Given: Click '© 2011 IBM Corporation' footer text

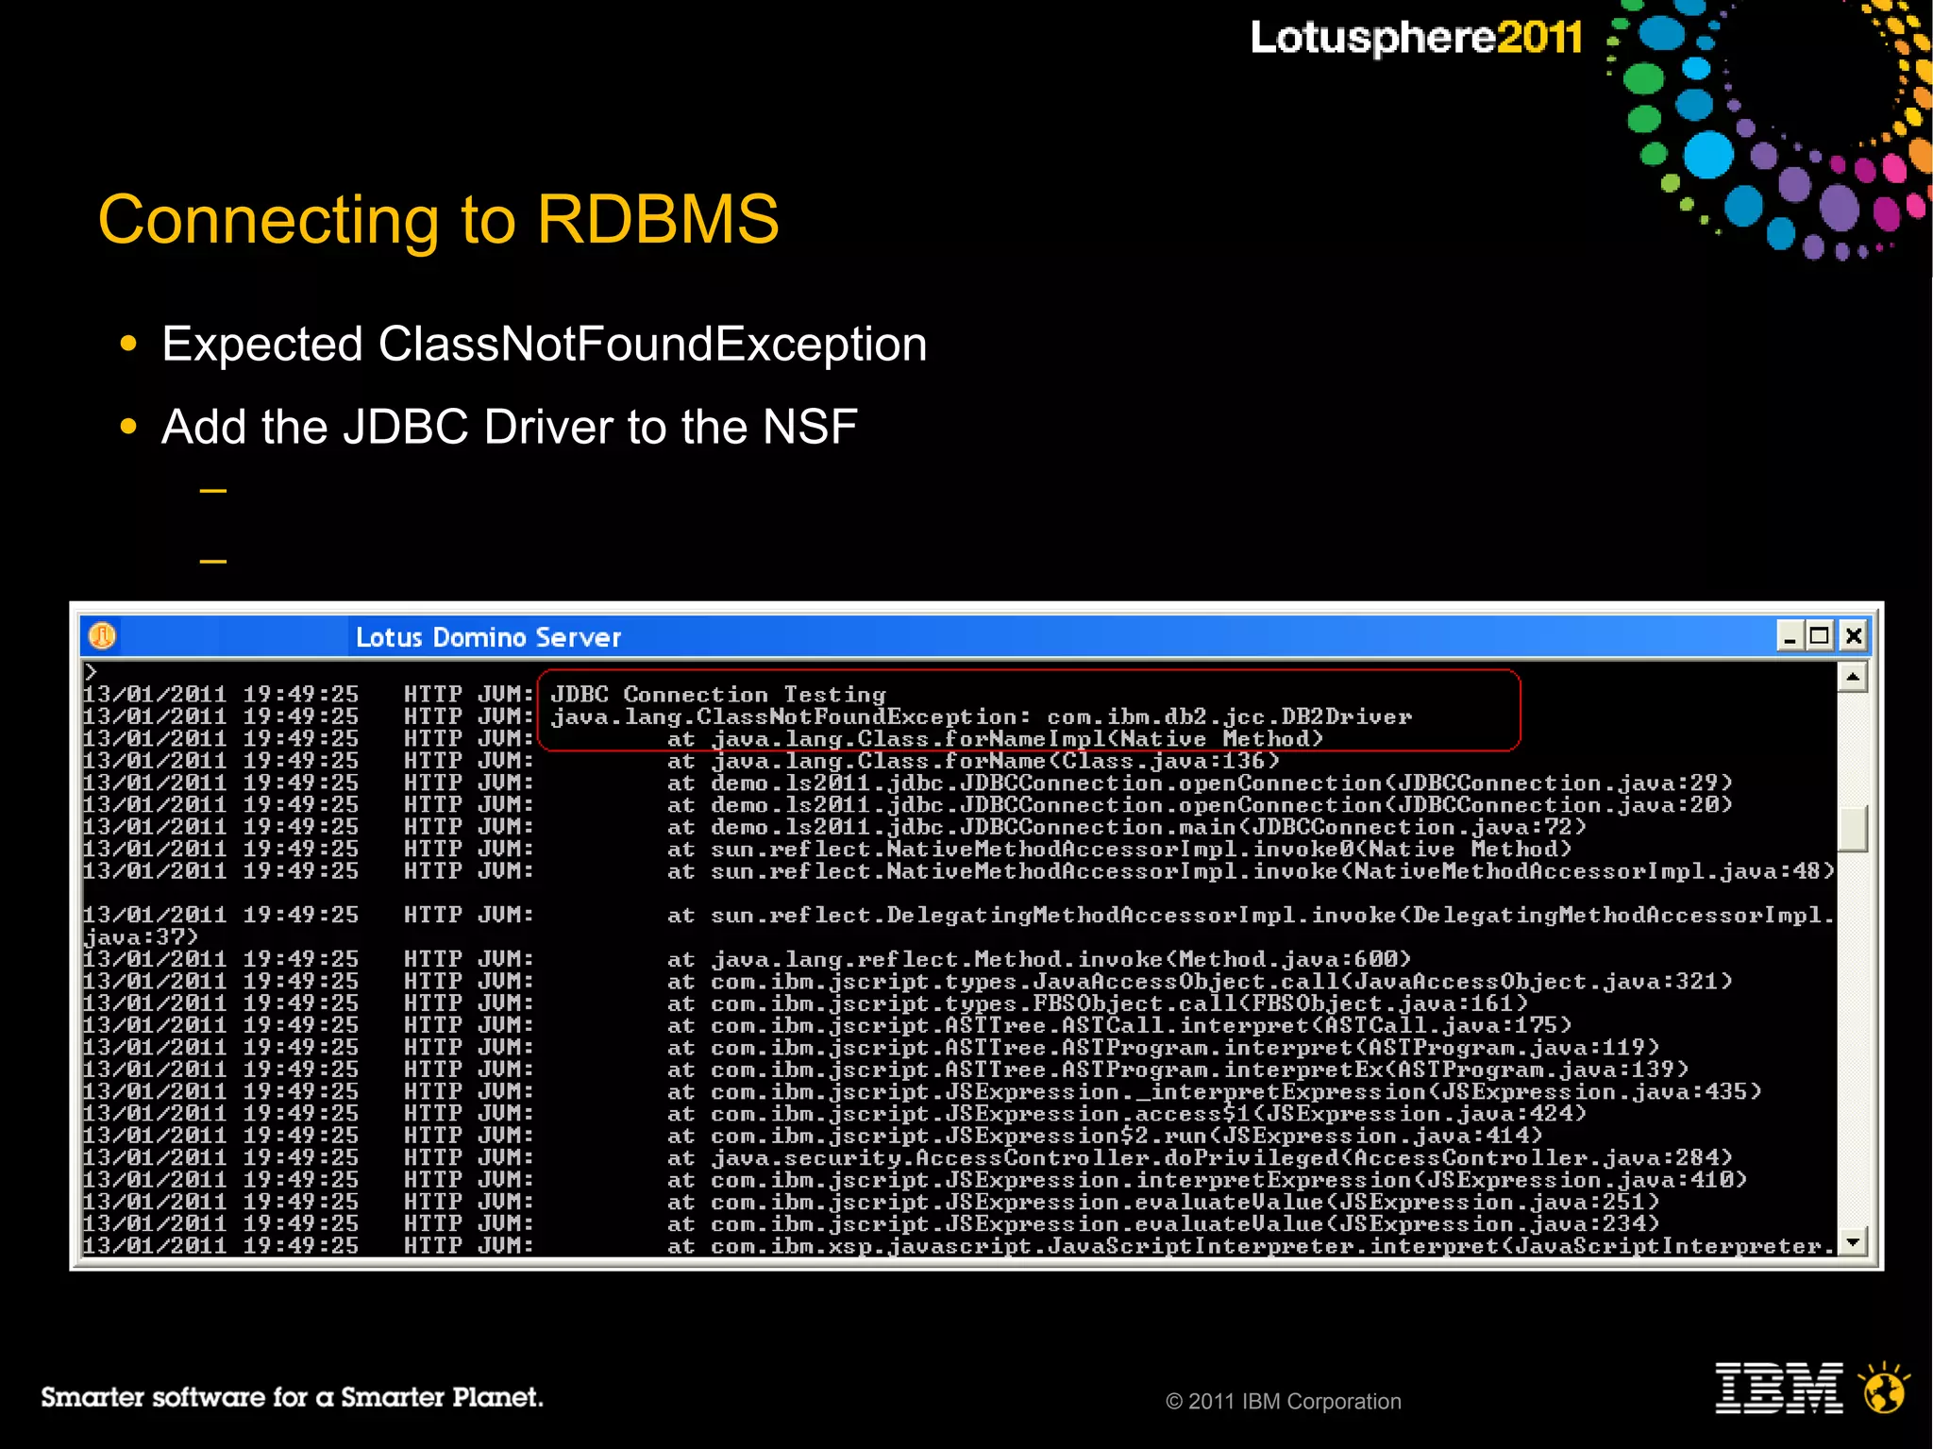Looking at the screenshot, I should 1284,1402.
